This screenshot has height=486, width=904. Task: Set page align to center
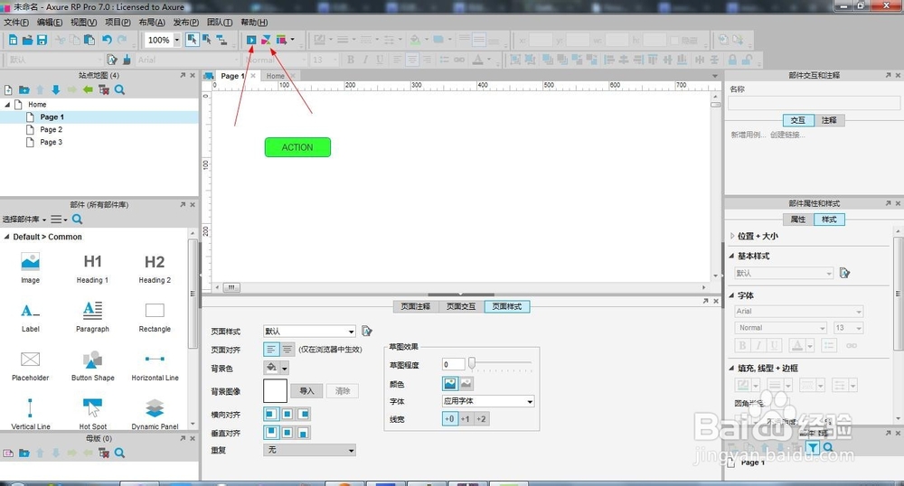(x=287, y=350)
